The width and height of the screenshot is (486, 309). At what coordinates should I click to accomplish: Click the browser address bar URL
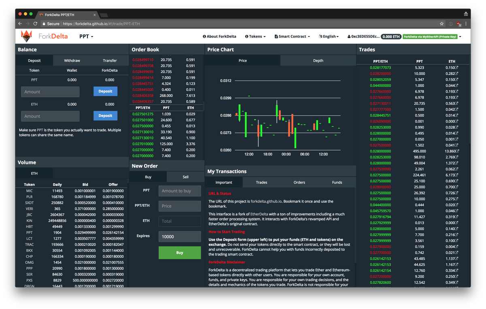pos(101,24)
